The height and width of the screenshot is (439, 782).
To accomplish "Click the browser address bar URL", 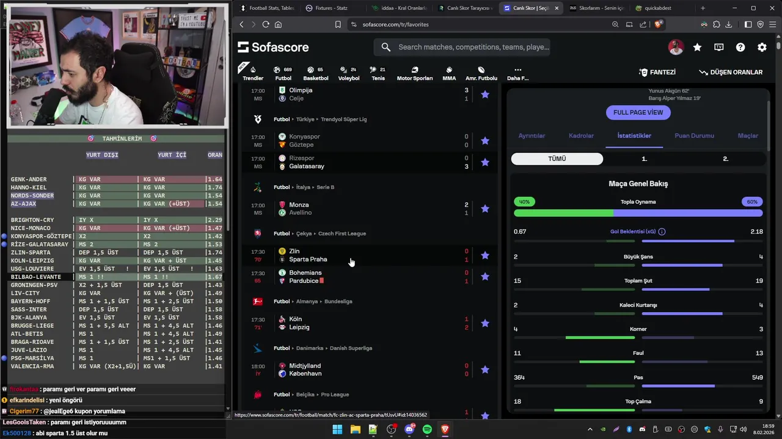I will (395, 24).
